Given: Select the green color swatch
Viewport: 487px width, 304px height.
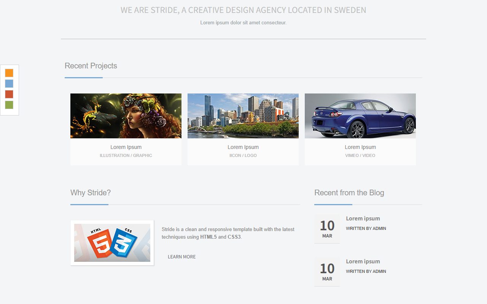Looking at the screenshot, I should click(9, 105).
